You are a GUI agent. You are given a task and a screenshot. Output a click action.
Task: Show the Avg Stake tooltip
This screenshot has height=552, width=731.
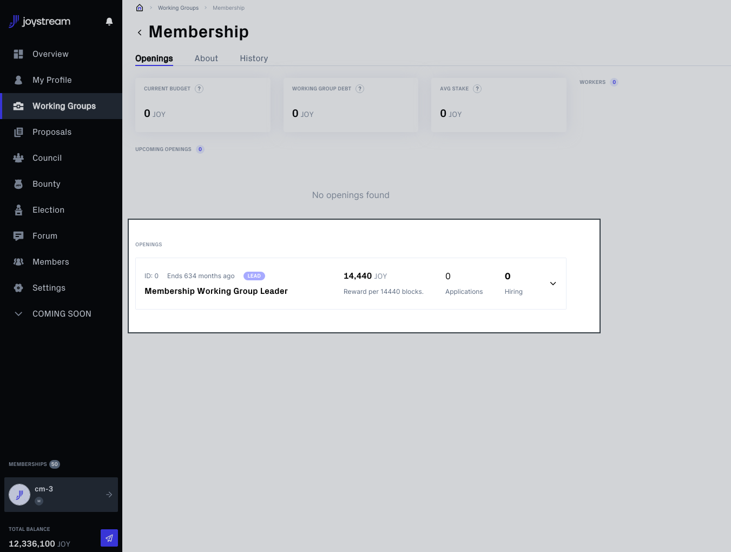(x=477, y=88)
